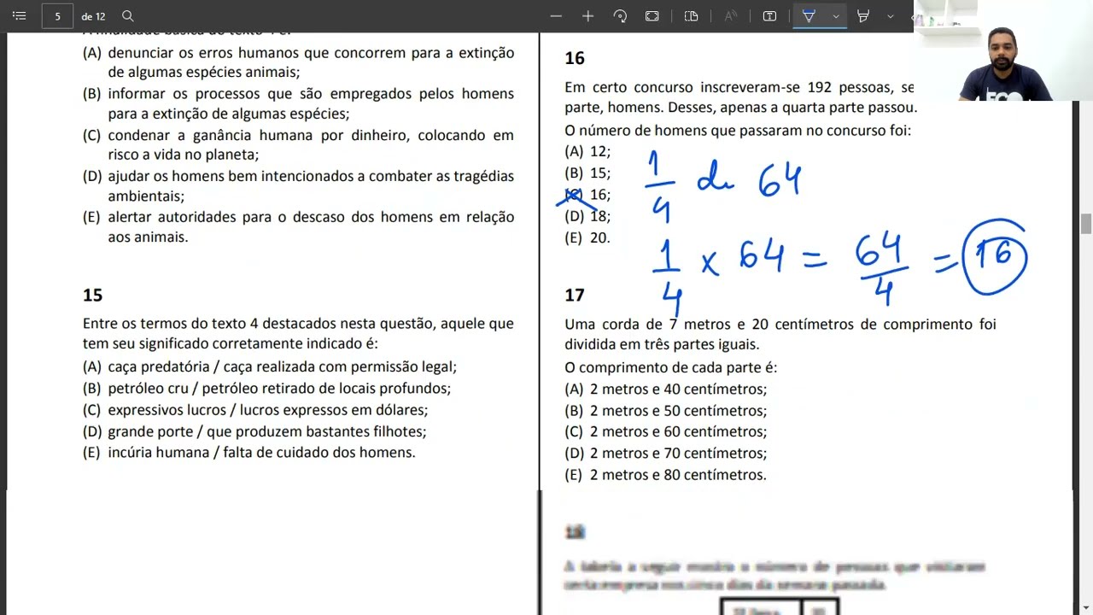Open the page view options
1093x615 pixels.
692,16
